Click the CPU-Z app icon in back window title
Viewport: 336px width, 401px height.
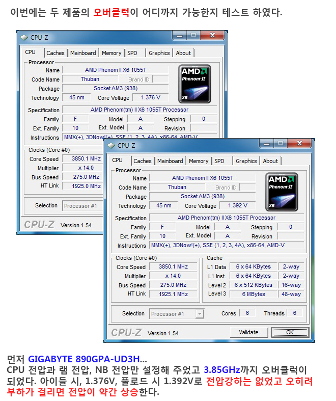tap(24, 38)
